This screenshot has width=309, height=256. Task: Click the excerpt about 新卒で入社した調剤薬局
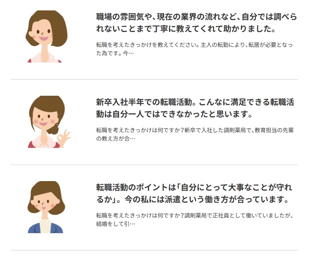pyautogui.click(x=195, y=134)
